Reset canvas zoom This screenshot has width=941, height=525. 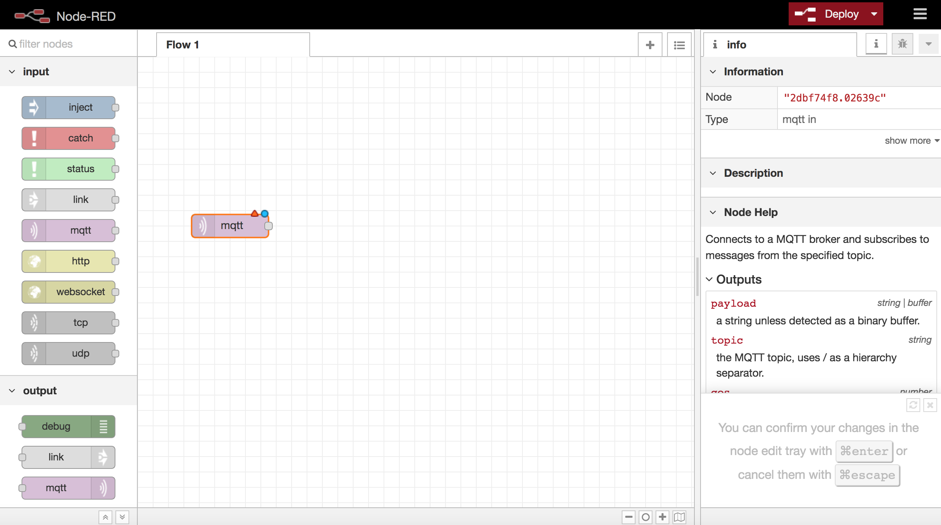tap(646, 517)
